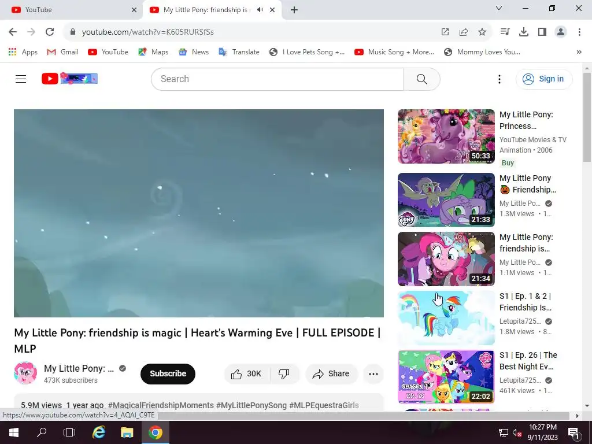Open notification center icon in taskbar

click(x=573, y=432)
